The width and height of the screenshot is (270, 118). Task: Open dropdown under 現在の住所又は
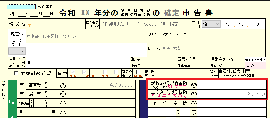tap(17, 51)
